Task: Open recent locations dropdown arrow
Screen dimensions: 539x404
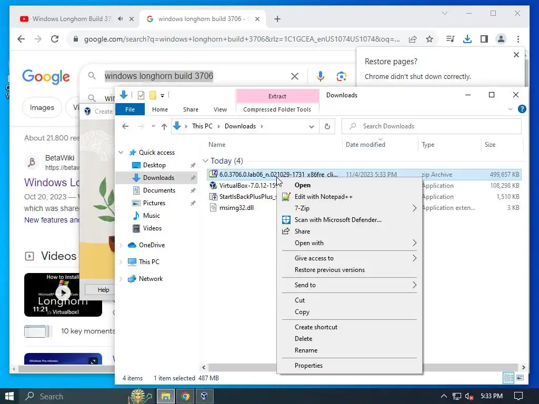Action: click(153, 126)
